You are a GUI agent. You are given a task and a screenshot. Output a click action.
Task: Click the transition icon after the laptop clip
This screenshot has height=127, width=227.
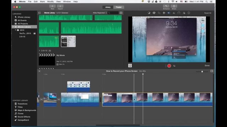(59, 99)
